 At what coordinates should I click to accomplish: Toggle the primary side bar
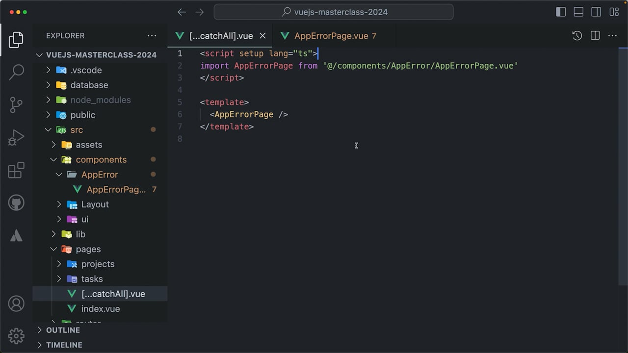(x=561, y=12)
